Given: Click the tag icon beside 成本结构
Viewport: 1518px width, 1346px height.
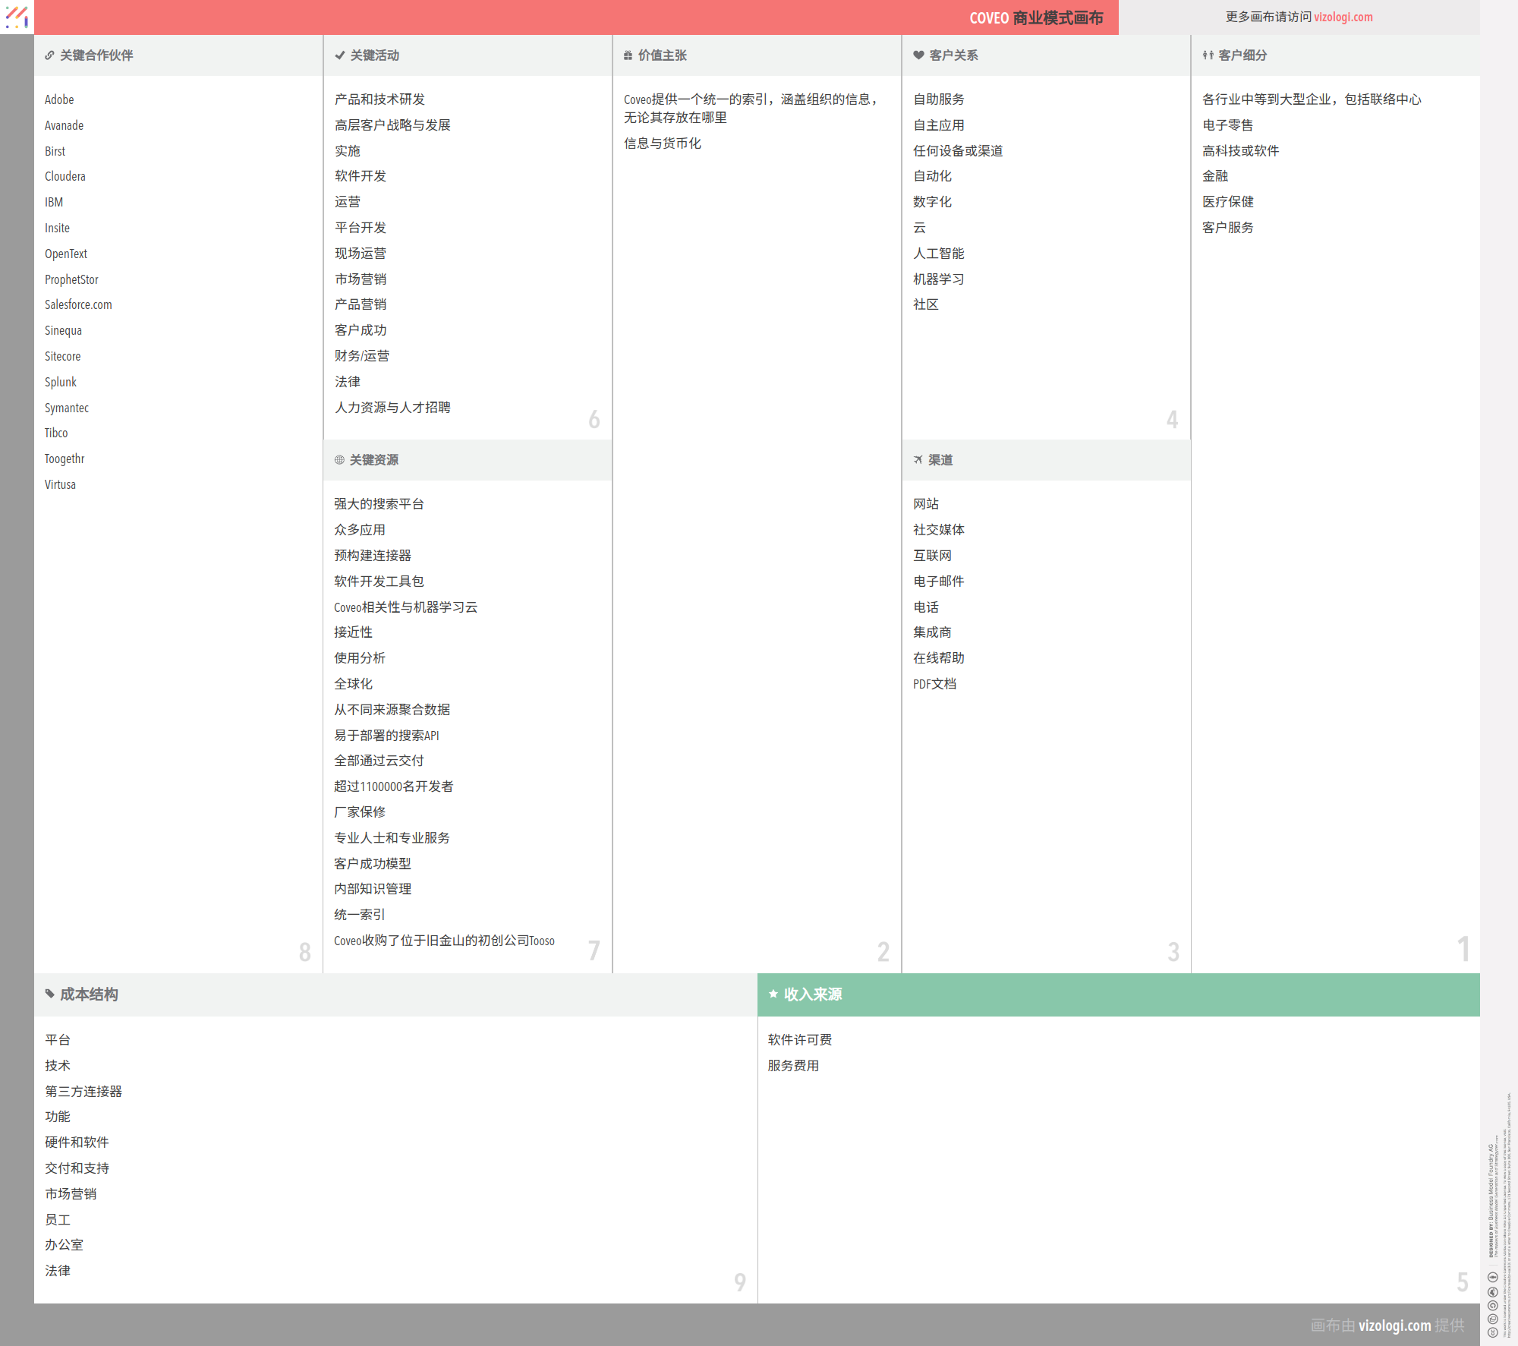Looking at the screenshot, I should pos(49,994).
